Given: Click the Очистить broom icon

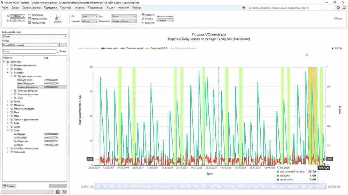Looking at the screenshot, I should 57,18.
